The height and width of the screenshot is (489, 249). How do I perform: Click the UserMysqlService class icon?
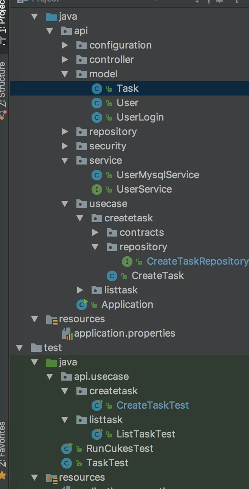pos(97,175)
